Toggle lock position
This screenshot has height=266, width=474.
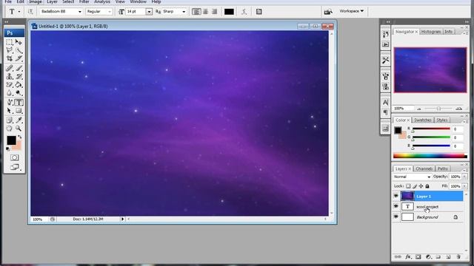coord(421,186)
